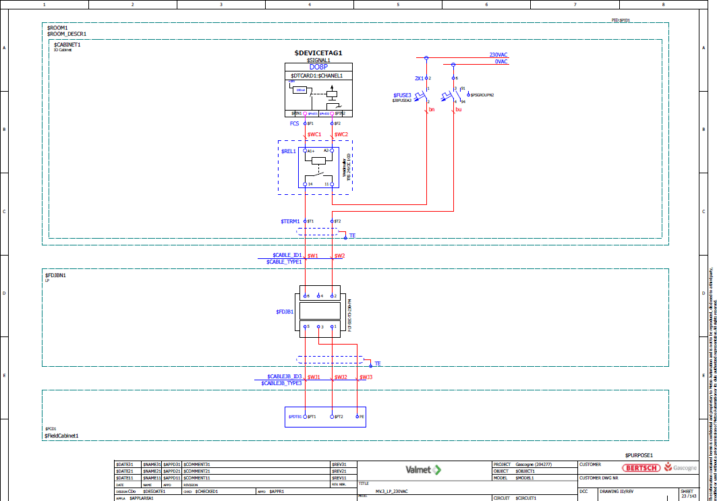Viewport: 717px width, 501px height.
Task: Click the $CABLE_ID1 cable label
Action: tap(287, 255)
